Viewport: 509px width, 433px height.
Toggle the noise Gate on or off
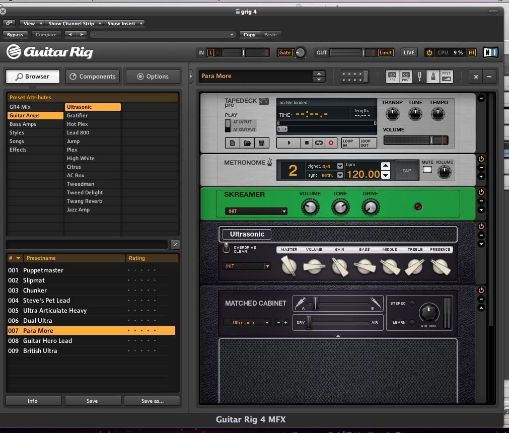click(285, 52)
